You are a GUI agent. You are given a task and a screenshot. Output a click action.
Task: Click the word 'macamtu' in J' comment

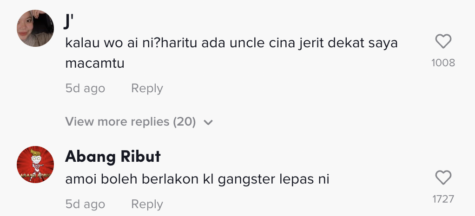95,63
